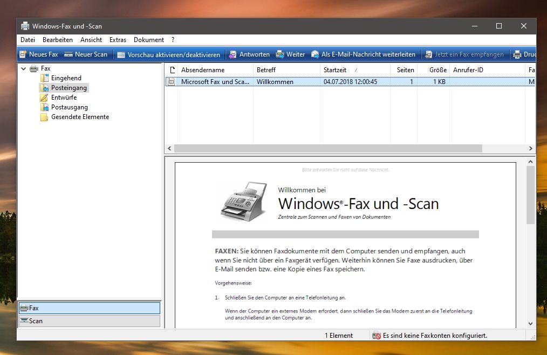
Task: Select the Gesendete Elemente folder label
Action: coord(80,117)
